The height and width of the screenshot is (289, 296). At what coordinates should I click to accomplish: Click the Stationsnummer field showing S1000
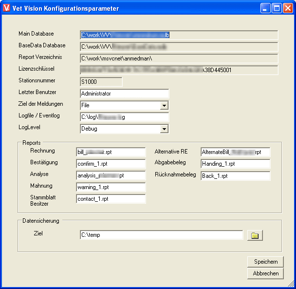[101, 82]
